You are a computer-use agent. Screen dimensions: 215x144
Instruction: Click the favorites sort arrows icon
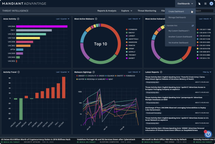(x=193, y=26)
